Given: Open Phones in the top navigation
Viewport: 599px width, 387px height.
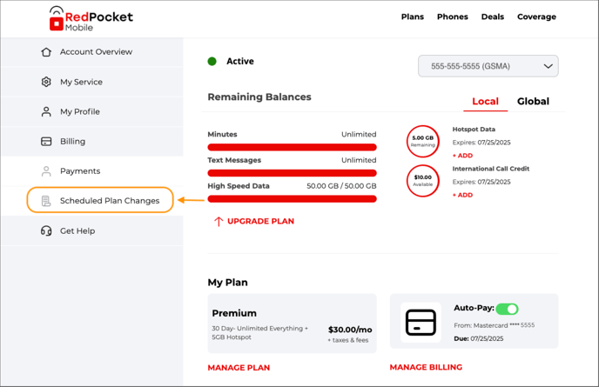Looking at the screenshot, I should tap(453, 17).
